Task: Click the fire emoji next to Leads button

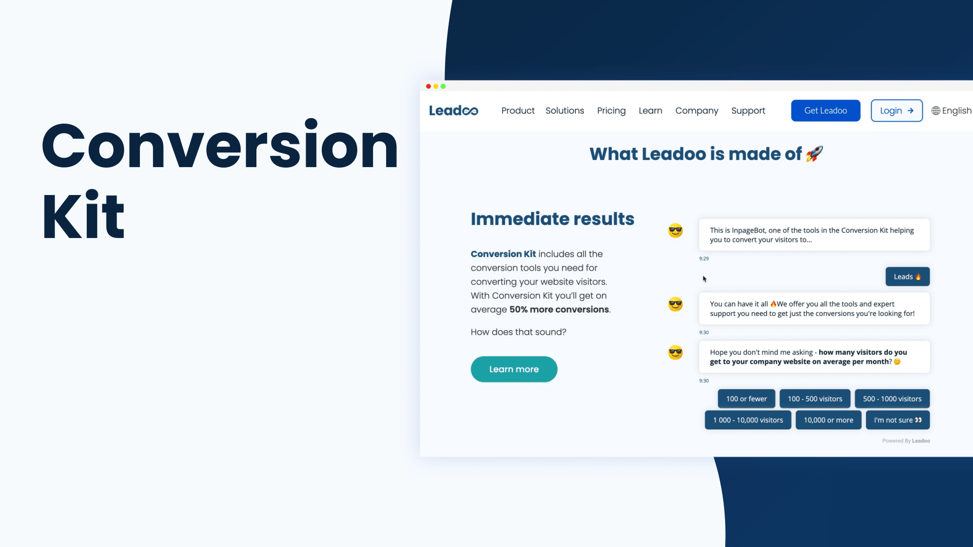Action: 920,277
